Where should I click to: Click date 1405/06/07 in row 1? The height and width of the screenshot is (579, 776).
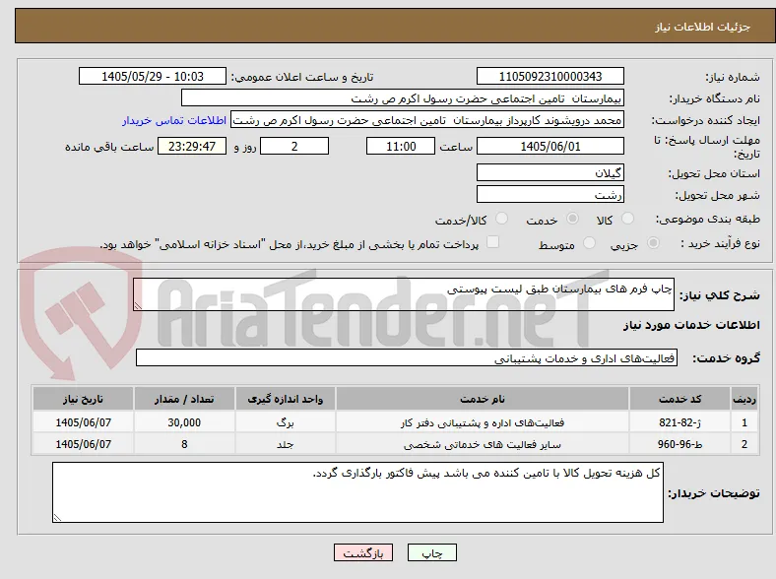pyautogui.click(x=83, y=422)
